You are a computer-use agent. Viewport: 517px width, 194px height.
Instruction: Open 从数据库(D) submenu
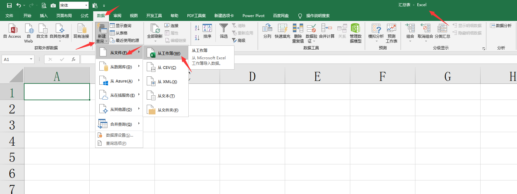119,67
